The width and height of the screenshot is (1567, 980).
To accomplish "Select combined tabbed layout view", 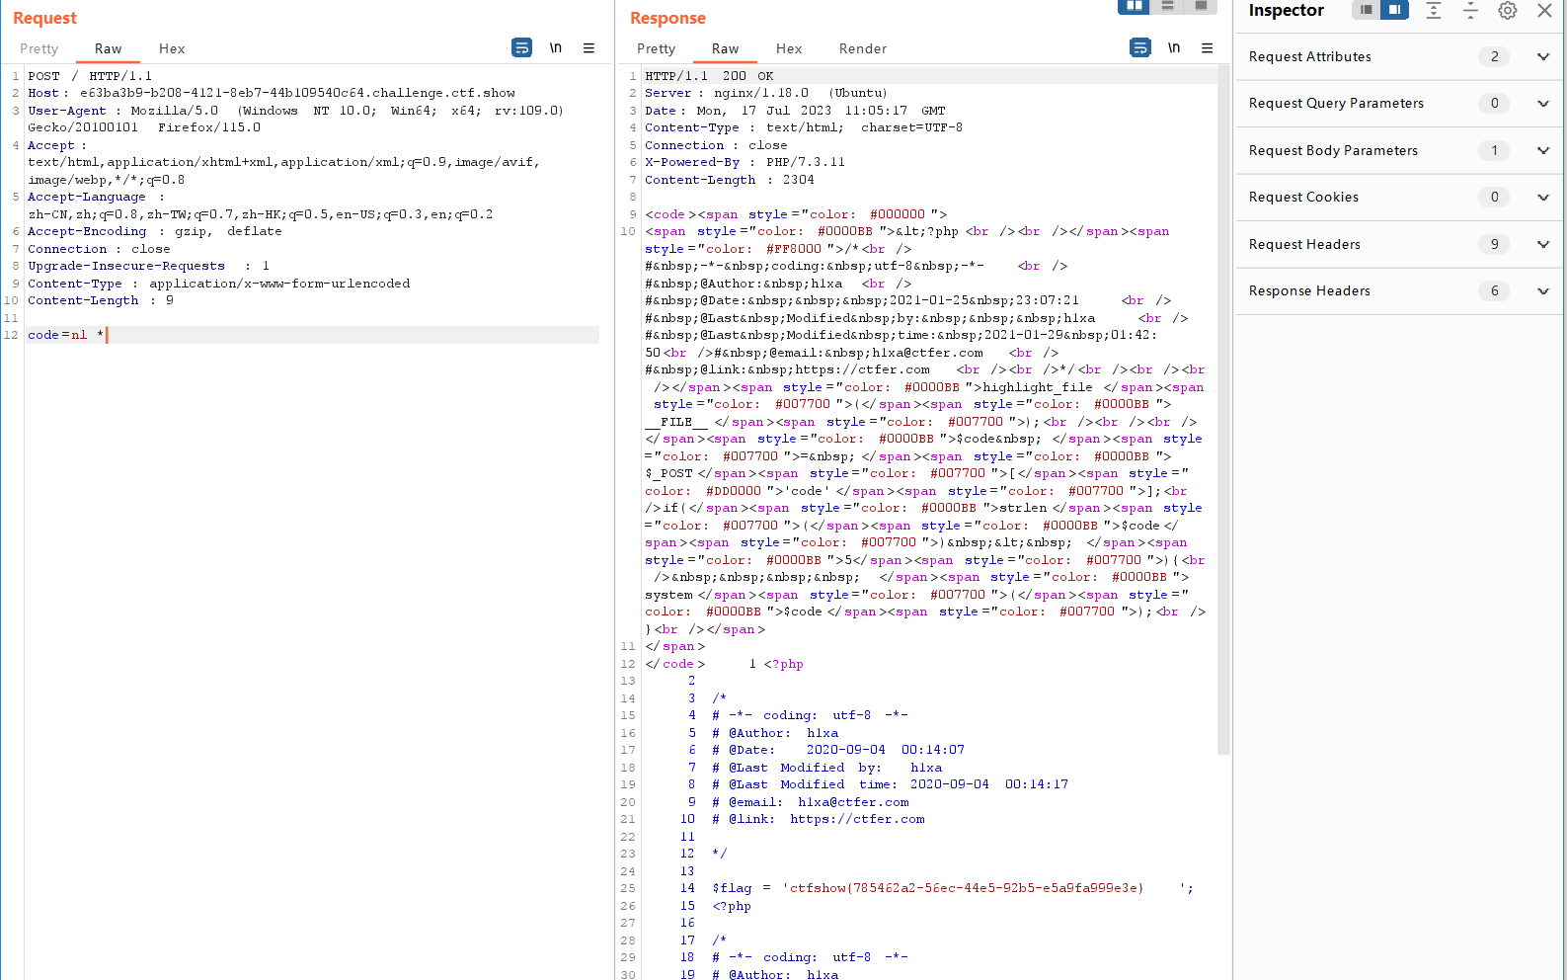I will [1201, 6].
